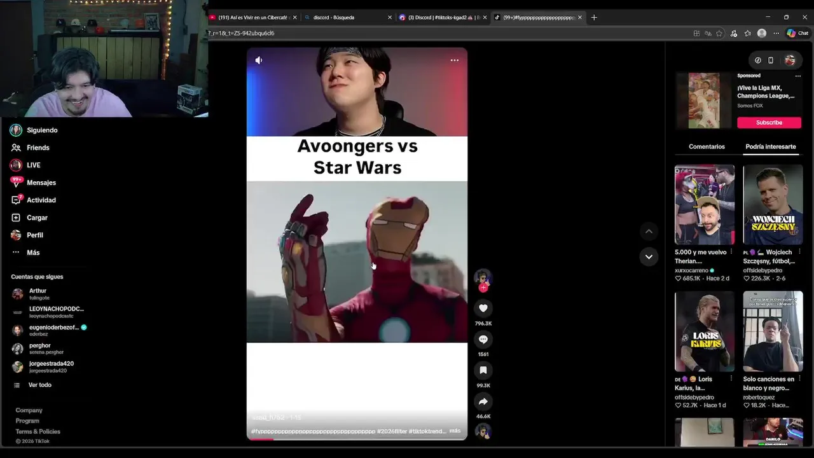This screenshot has height=458, width=814.
Task: Go to the next video with down arrow
Action: pyautogui.click(x=649, y=257)
